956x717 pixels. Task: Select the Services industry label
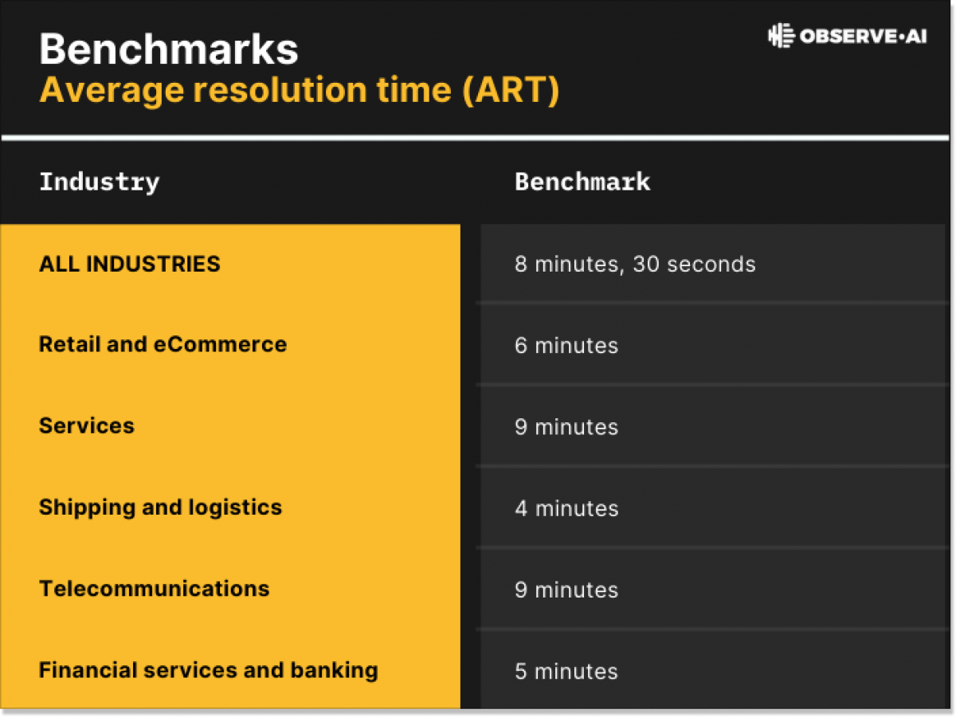pyautogui.click(x=87, y=425)
